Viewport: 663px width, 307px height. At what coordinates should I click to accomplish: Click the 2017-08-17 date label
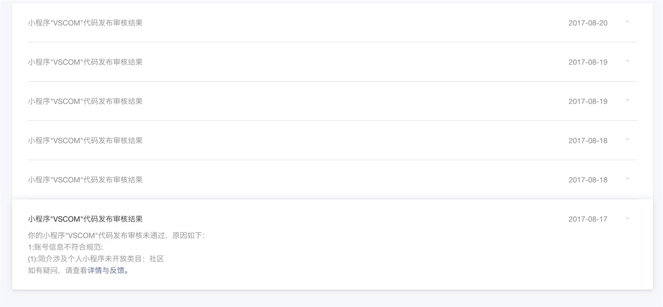588,219
